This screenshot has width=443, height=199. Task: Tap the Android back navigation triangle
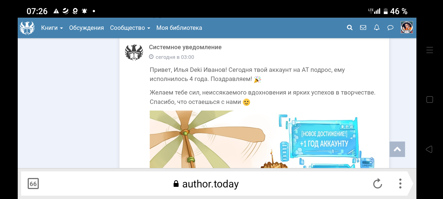pos(429,149)
